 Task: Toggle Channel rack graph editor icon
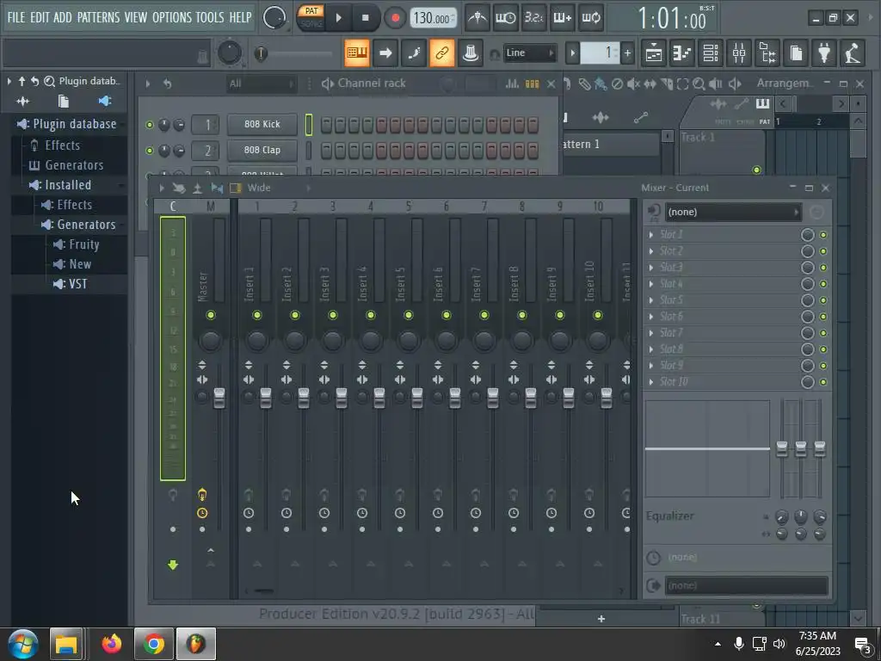click(x=512, y=83)
